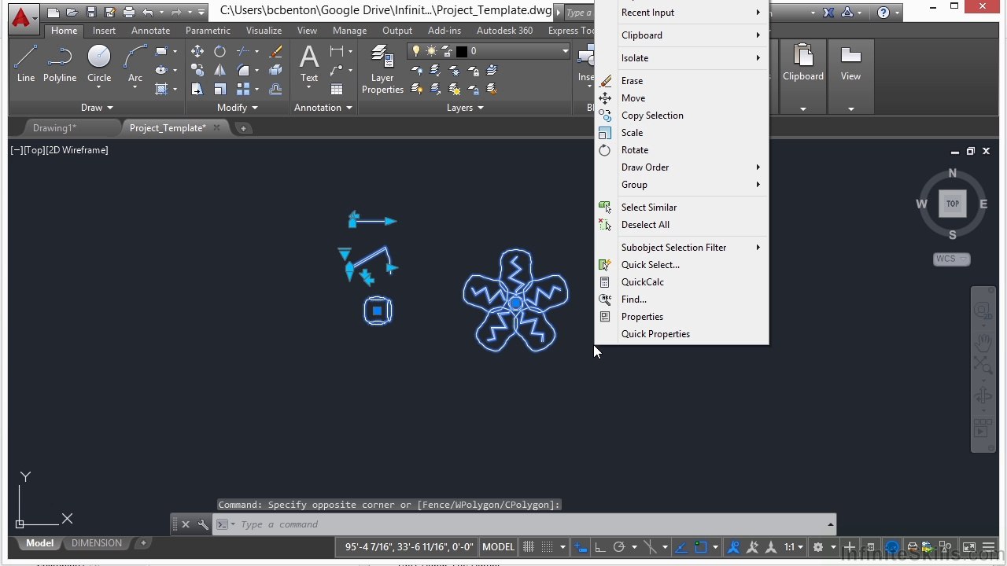Click the Move tool in Modify panel
This screenshot has width=1007, height=566.
click(197, 51)
